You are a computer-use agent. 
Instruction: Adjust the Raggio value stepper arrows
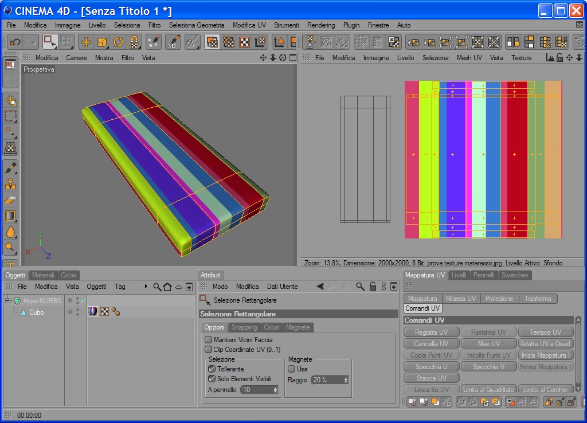pyautogui.click(x=346, y=380)
